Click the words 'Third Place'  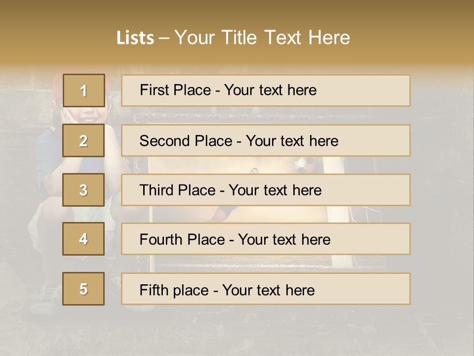(x=178, y=190)
